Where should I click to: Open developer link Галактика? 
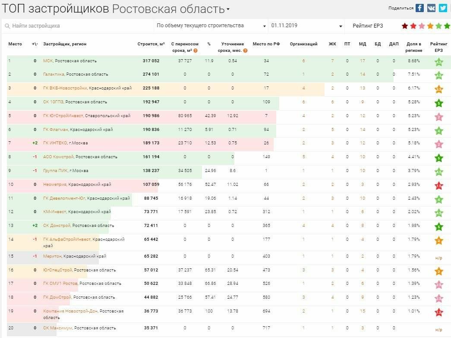coord(54,74)
